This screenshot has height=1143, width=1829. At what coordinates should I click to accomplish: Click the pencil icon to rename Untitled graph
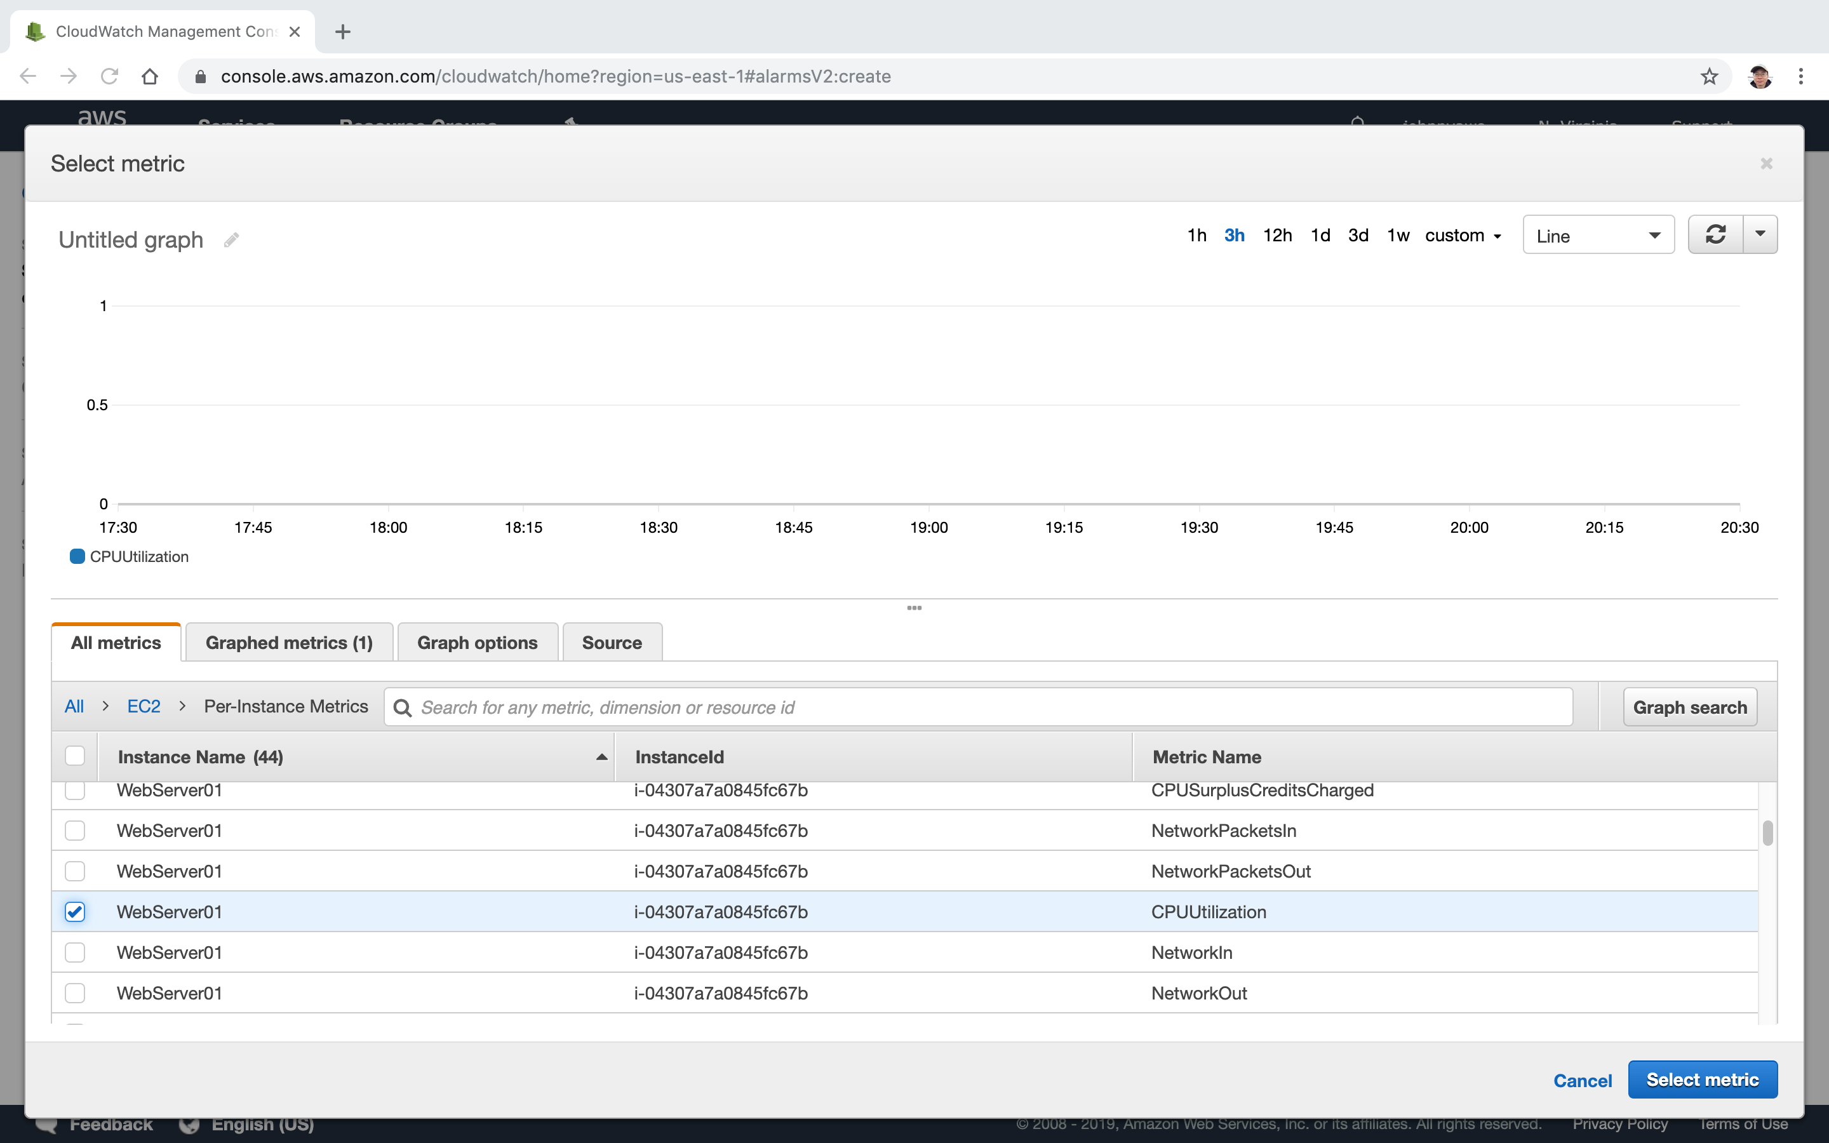tap(231, 239)
